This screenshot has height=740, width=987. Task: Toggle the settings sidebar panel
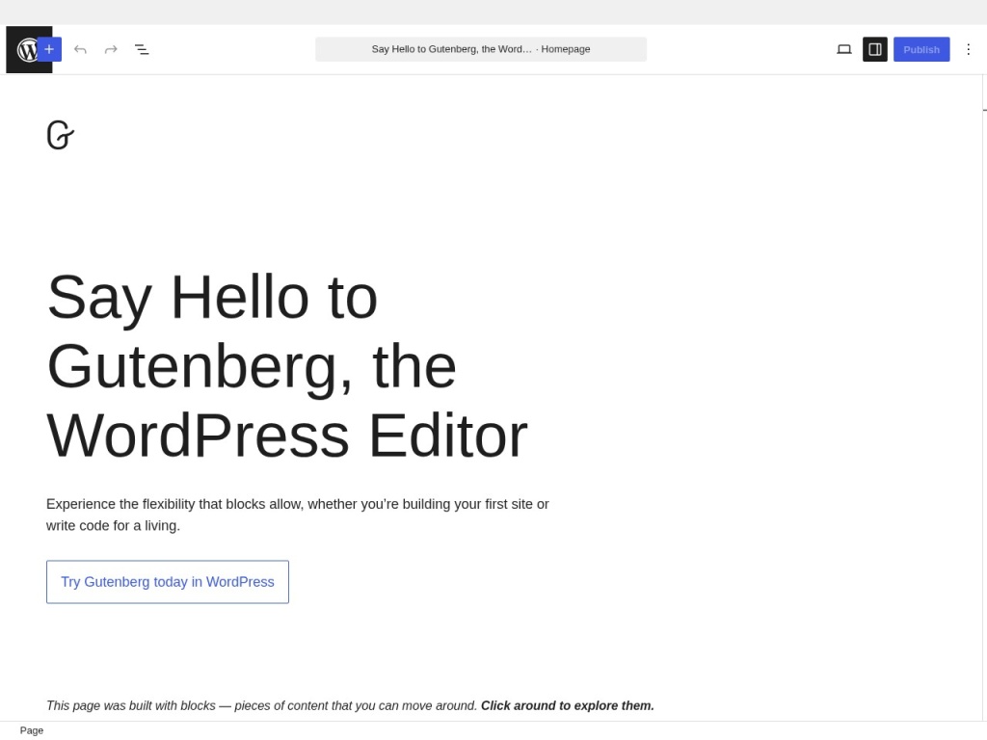[875, 49]
